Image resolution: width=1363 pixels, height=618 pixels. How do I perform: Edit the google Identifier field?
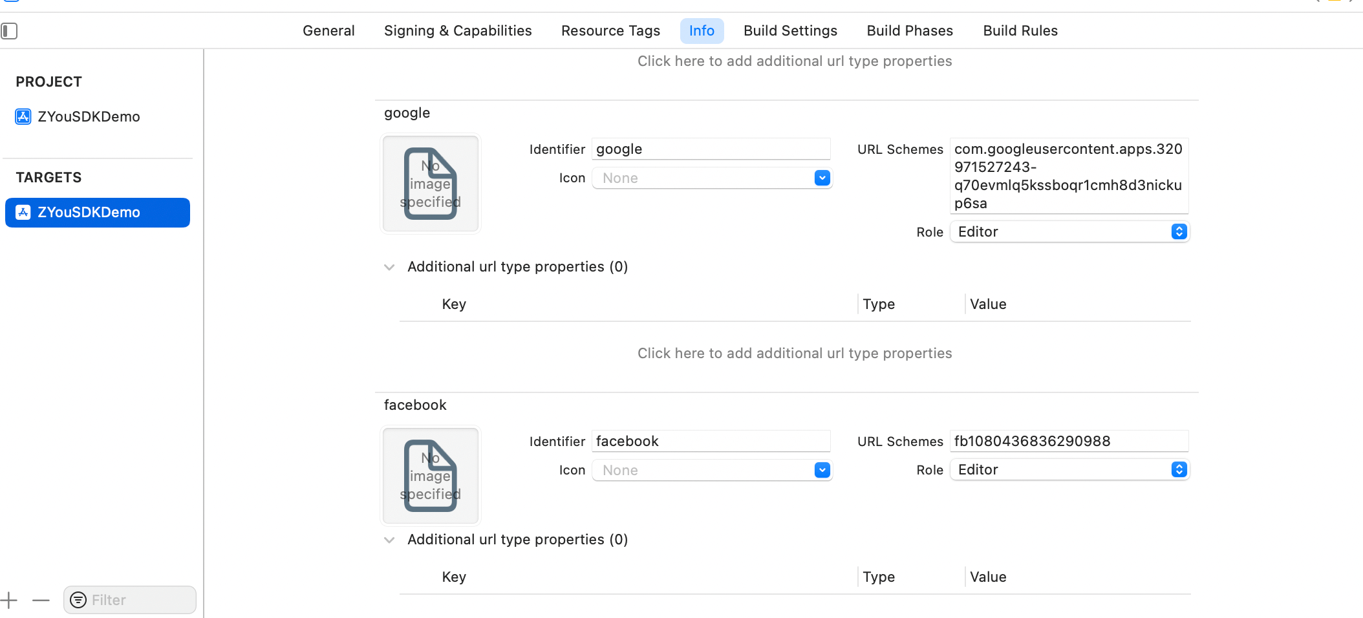[711, 149]
